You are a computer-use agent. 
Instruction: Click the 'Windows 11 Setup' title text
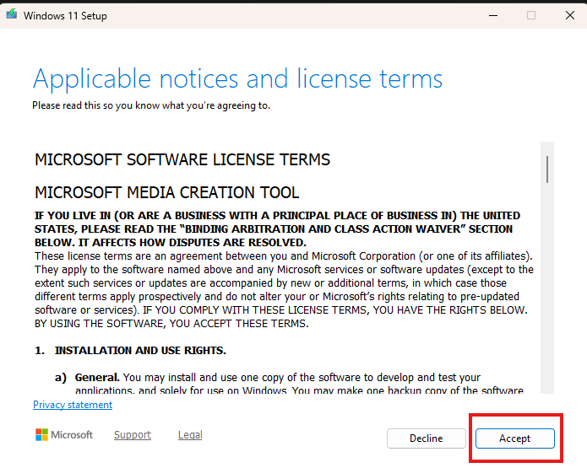[x=65, y=16]
